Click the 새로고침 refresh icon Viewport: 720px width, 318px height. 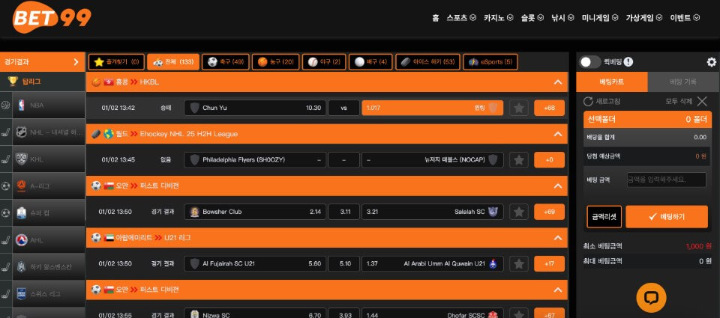pyautogui.click(x=588, y=101)
